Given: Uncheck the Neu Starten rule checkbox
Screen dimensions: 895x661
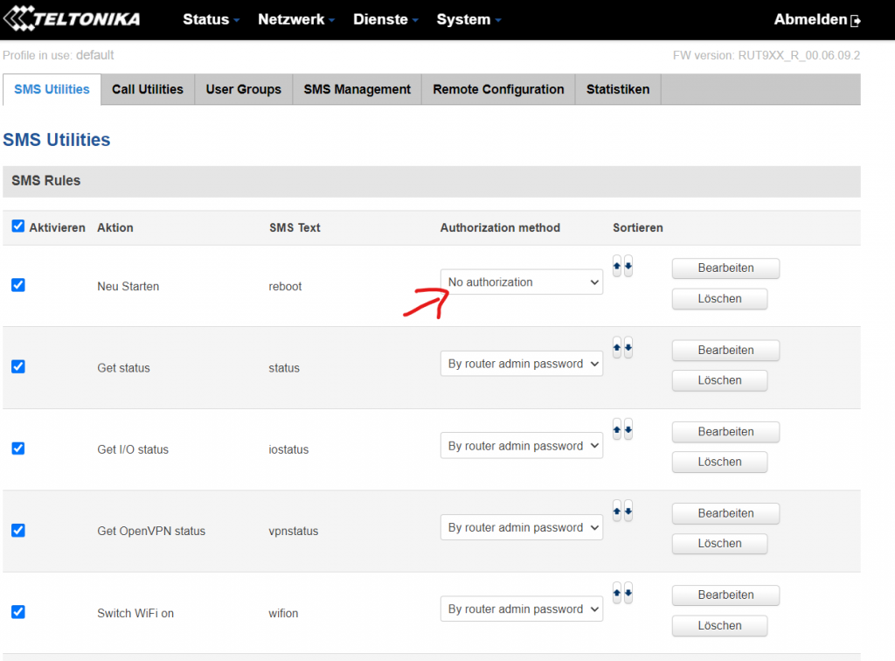Looking at the screenshot, I should click(18, 285).
